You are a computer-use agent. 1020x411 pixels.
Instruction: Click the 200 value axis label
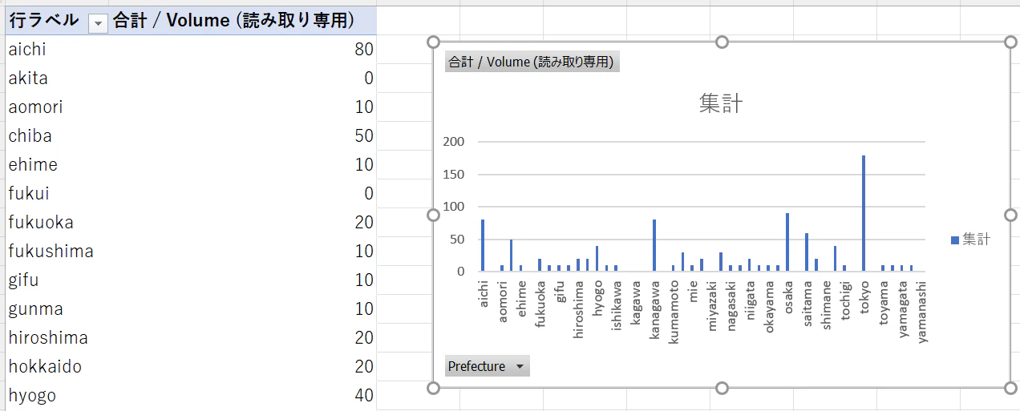point(454,142)
